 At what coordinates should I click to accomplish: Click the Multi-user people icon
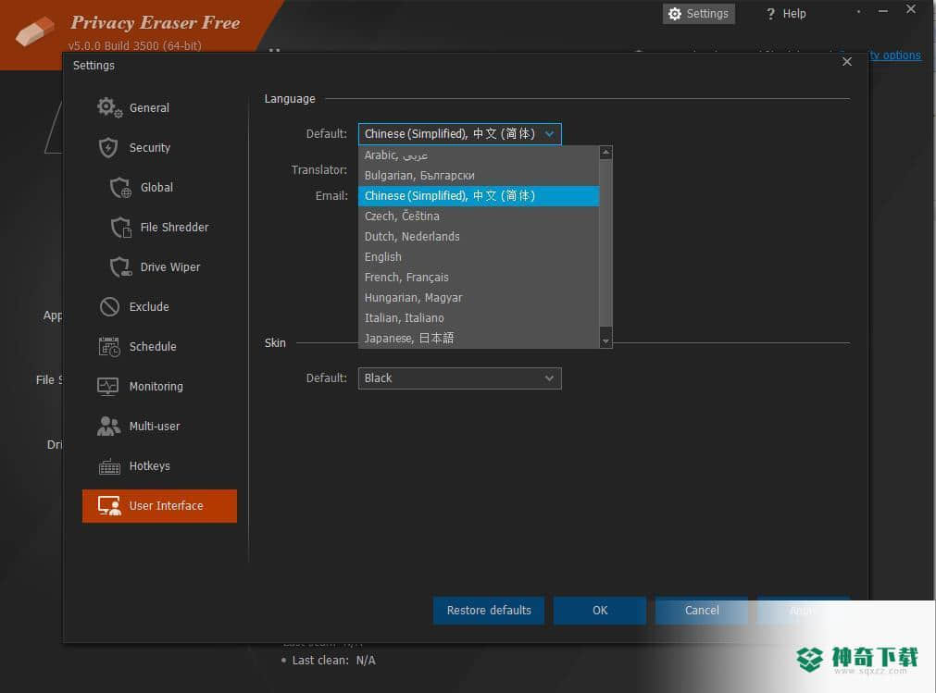(108, 426)
